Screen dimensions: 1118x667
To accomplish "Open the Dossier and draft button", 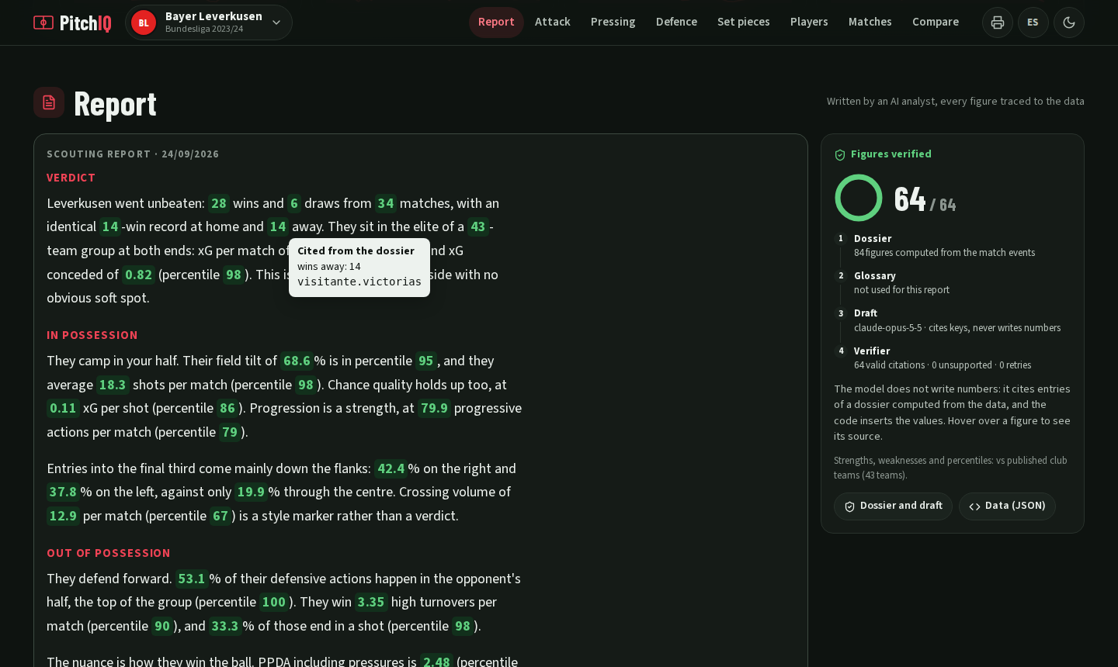I will point(893,506).
